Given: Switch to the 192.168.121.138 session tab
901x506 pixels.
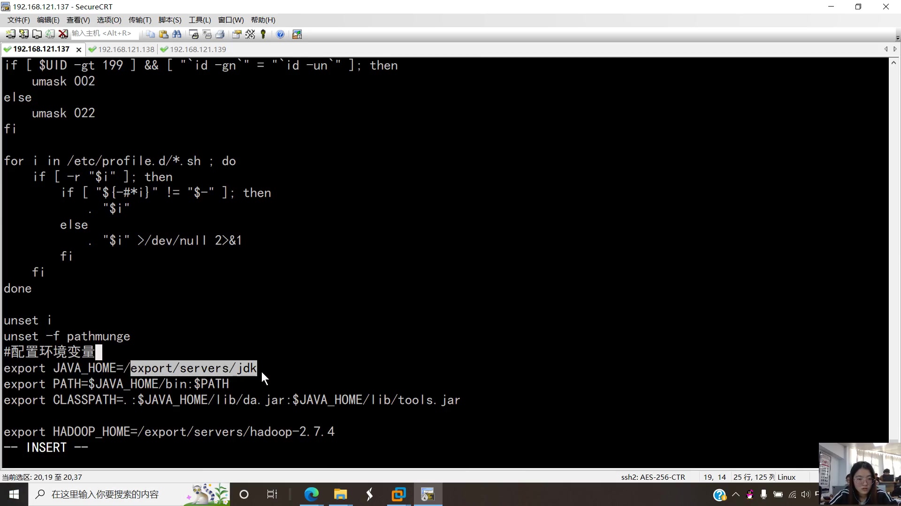Looking at the screenshot, I should pyautogui.click(x=125, y=49).
